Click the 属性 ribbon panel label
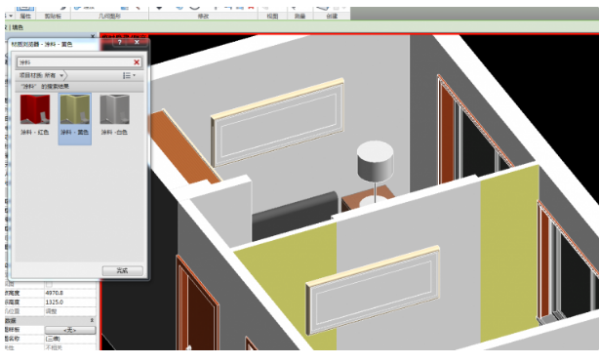 25,16
